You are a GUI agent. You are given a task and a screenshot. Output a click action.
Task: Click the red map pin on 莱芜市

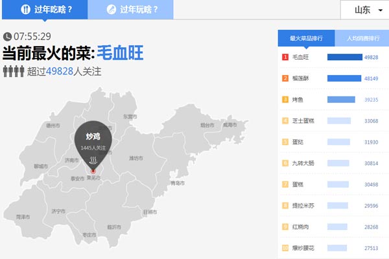(93, 171)
